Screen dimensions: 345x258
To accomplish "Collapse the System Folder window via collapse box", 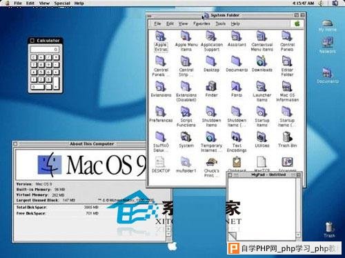I will pyautogui.click(x=302, y=15).
